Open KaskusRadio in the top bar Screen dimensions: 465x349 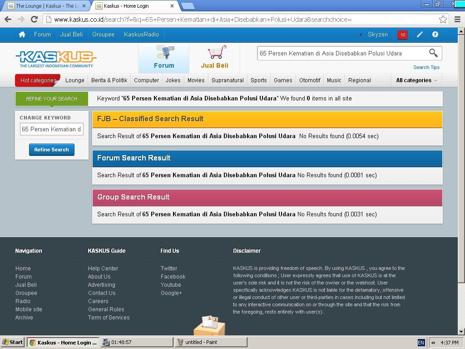tap(142, 35)
